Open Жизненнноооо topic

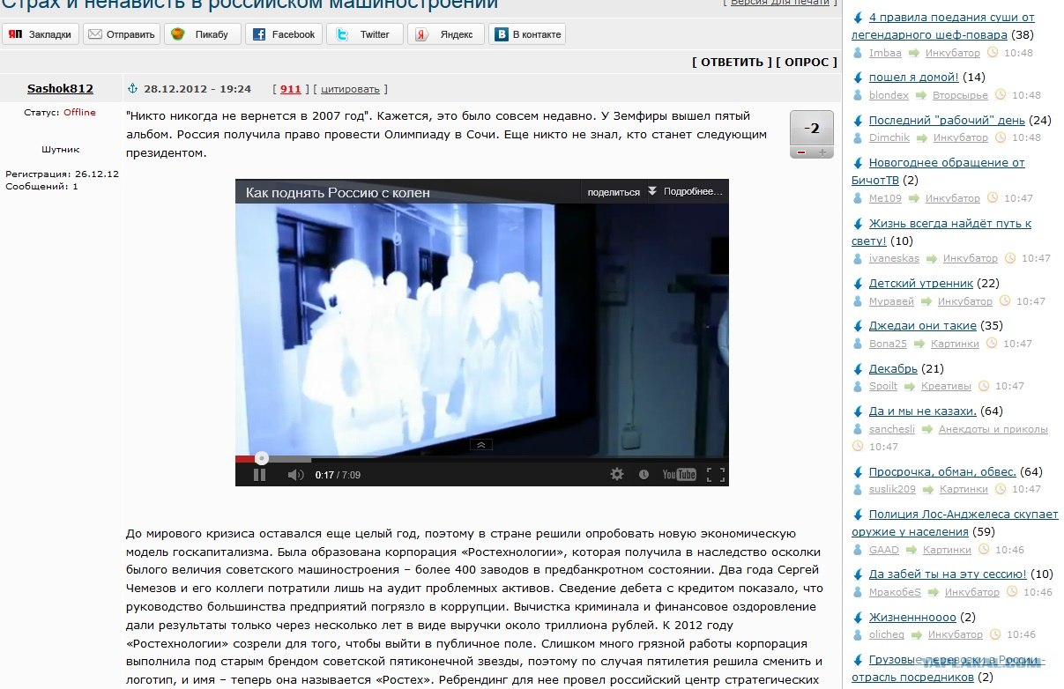click(912, 617)
